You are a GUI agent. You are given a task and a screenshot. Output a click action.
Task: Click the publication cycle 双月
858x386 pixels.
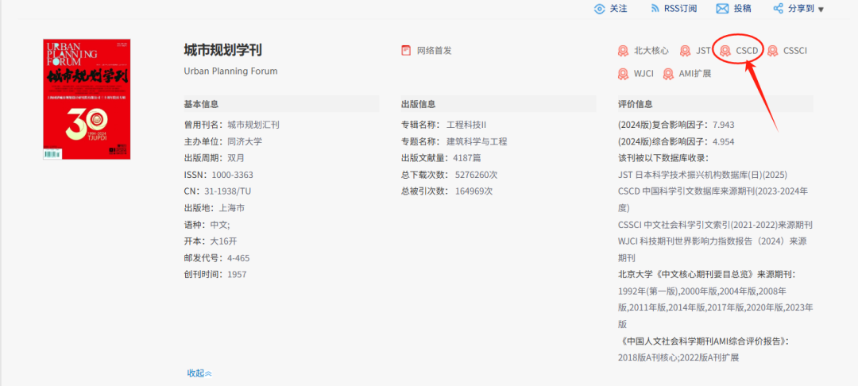(x=236, y=158)
